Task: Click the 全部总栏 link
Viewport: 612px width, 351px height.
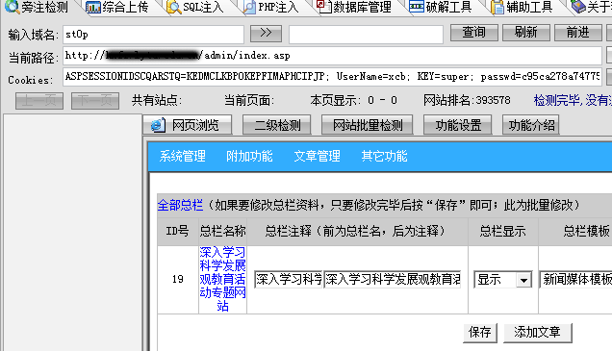Action: 180,205
